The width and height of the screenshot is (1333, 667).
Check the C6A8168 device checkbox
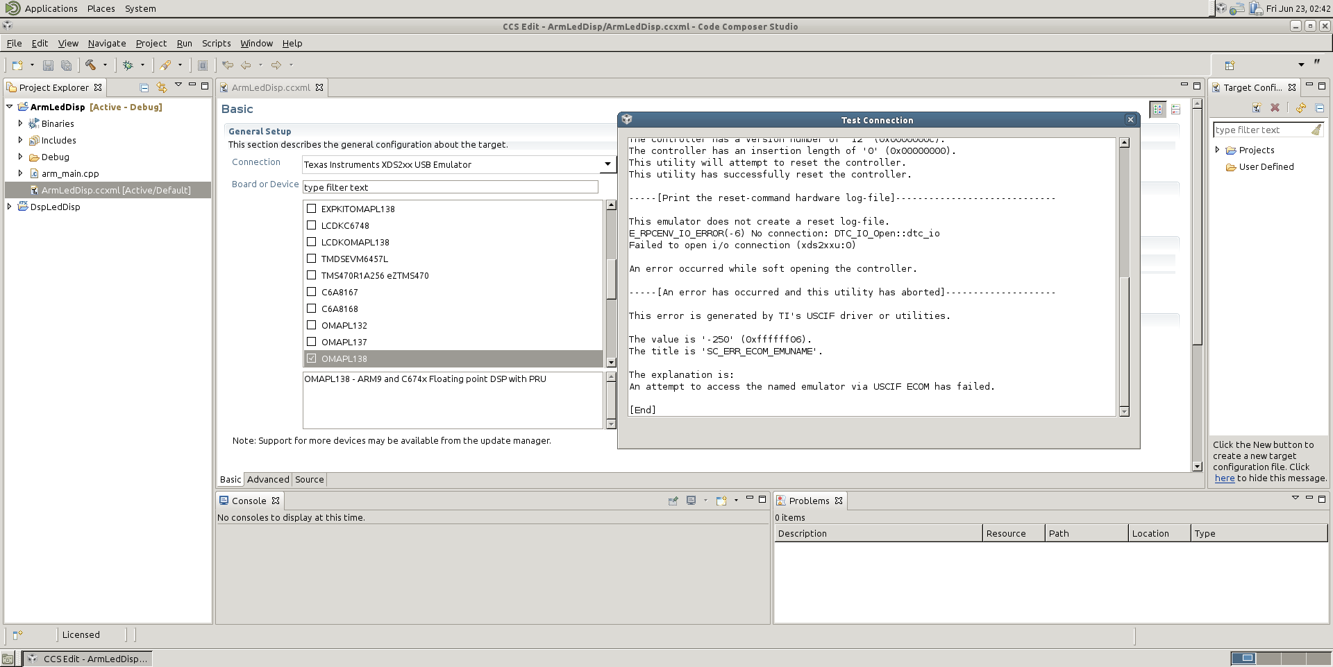click(312, 309)
